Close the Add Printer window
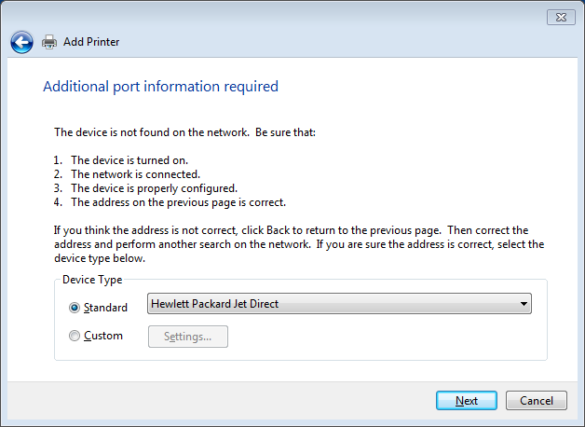 (x=559, y=16)
